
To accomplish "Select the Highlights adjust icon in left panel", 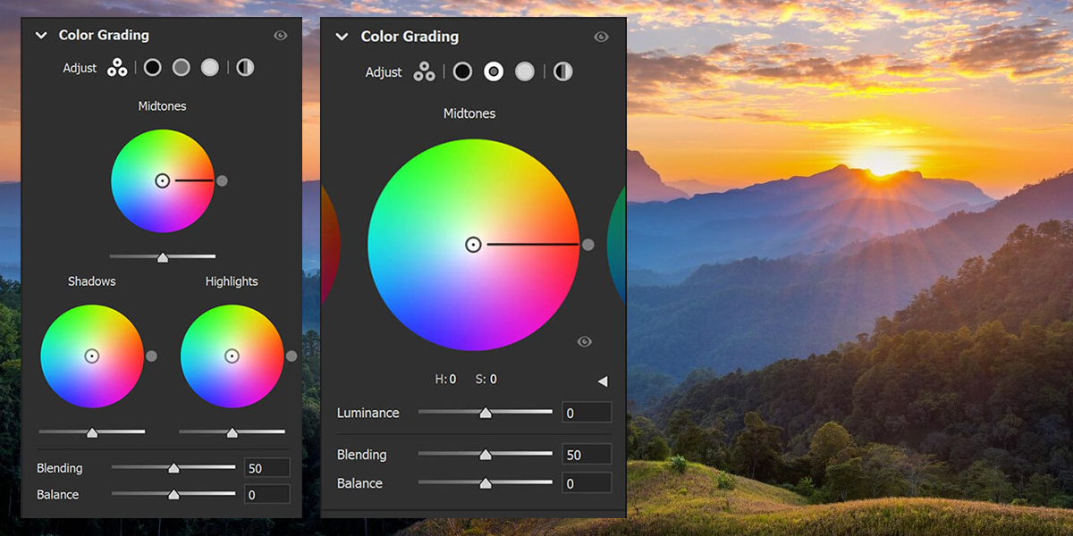I will tap(209, 67).
